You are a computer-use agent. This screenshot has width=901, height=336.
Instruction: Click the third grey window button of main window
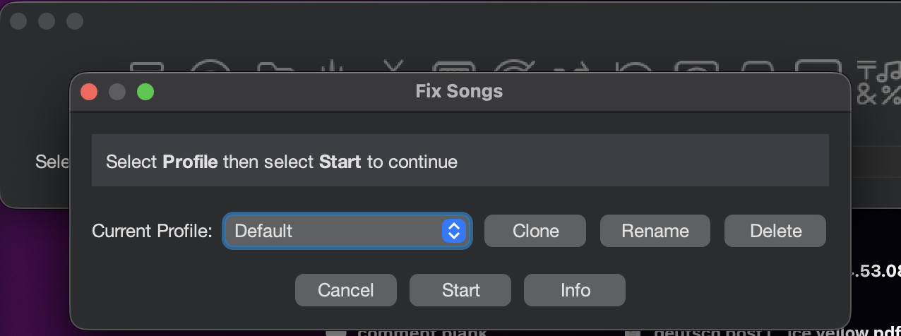[x=75, y=21]
